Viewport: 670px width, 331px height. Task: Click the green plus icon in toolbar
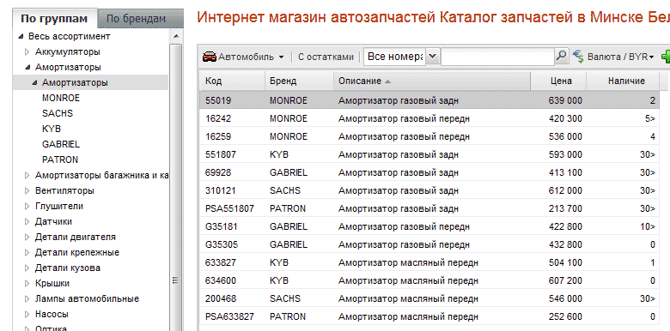(666, 57)
